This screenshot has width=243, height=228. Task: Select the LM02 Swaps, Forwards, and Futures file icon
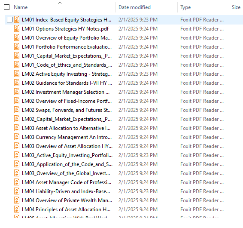click(17, 110)
